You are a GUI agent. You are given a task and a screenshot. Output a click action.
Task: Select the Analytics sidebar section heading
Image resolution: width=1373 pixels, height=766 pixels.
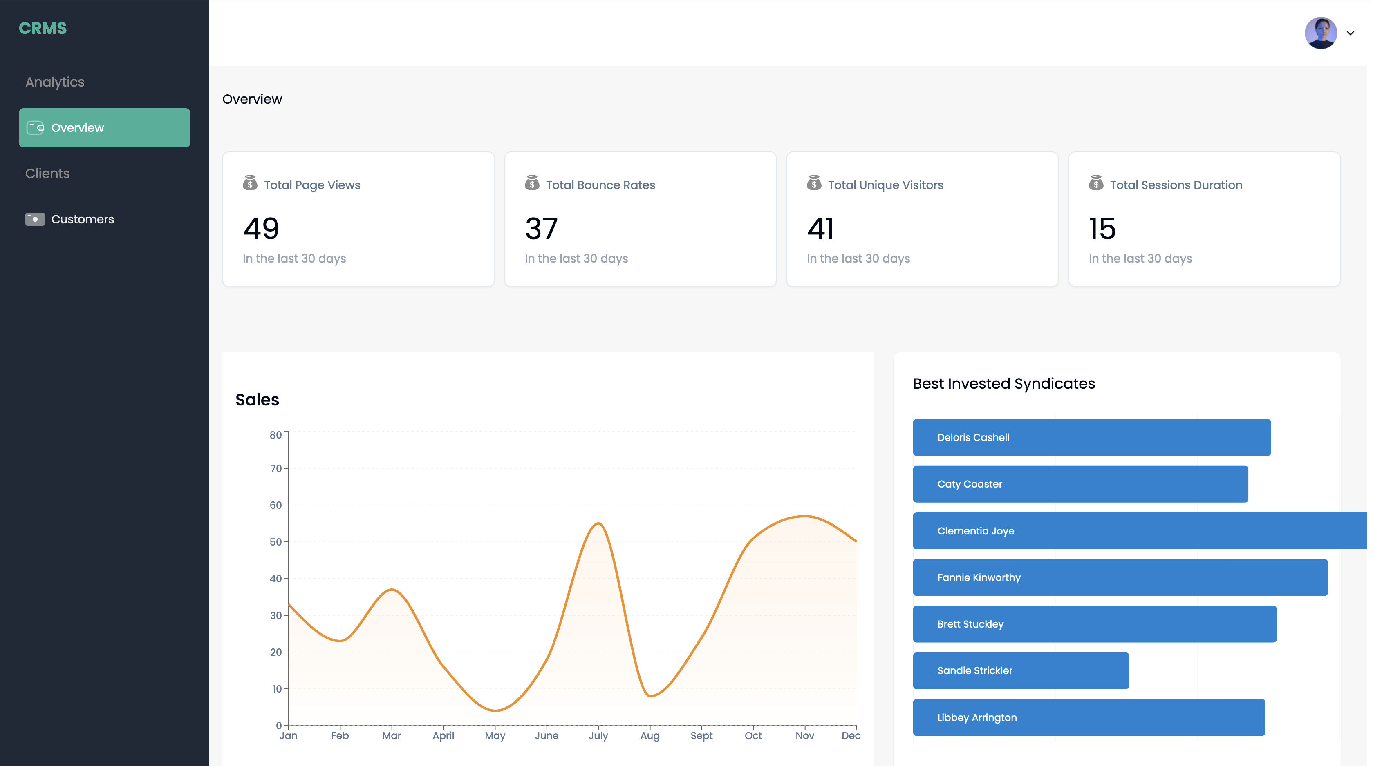coord(55,82)
